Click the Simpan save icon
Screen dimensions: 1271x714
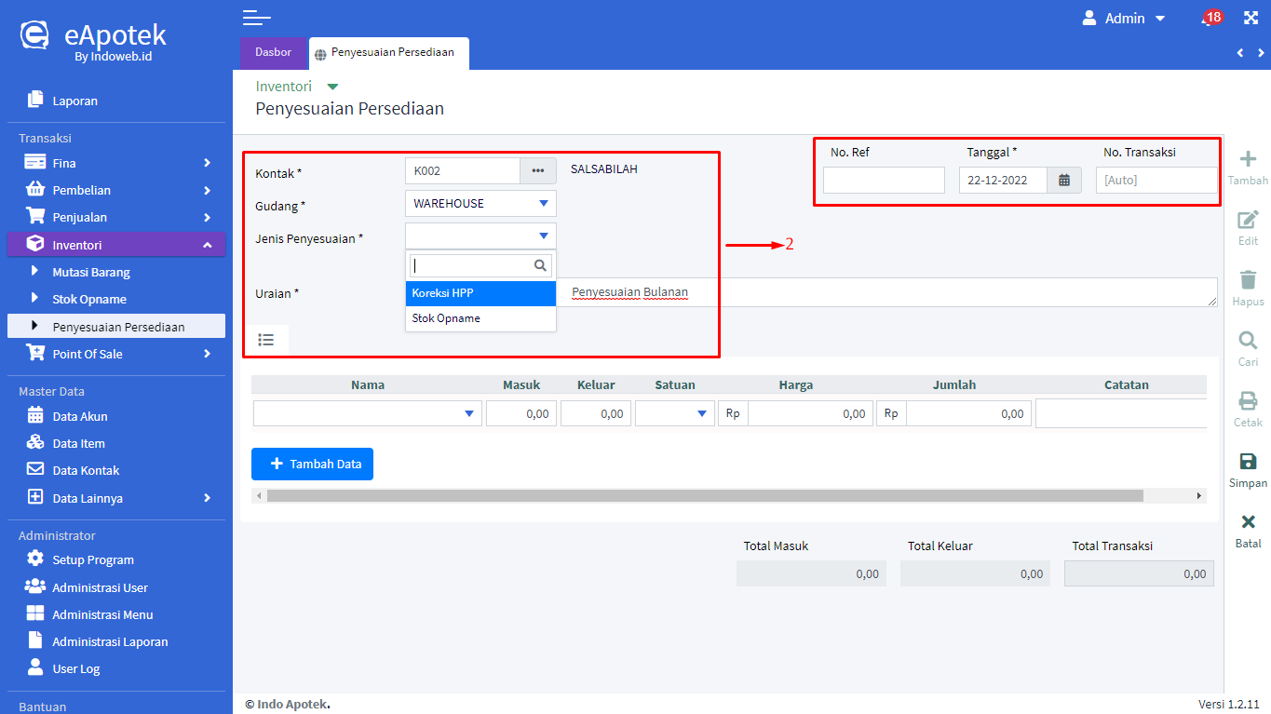pos(1248,462)
